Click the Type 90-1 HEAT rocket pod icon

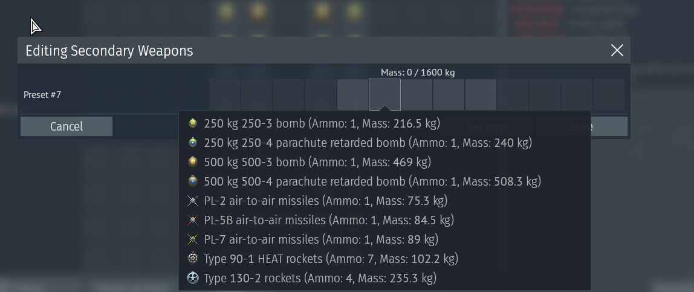(x=192, y=258)
